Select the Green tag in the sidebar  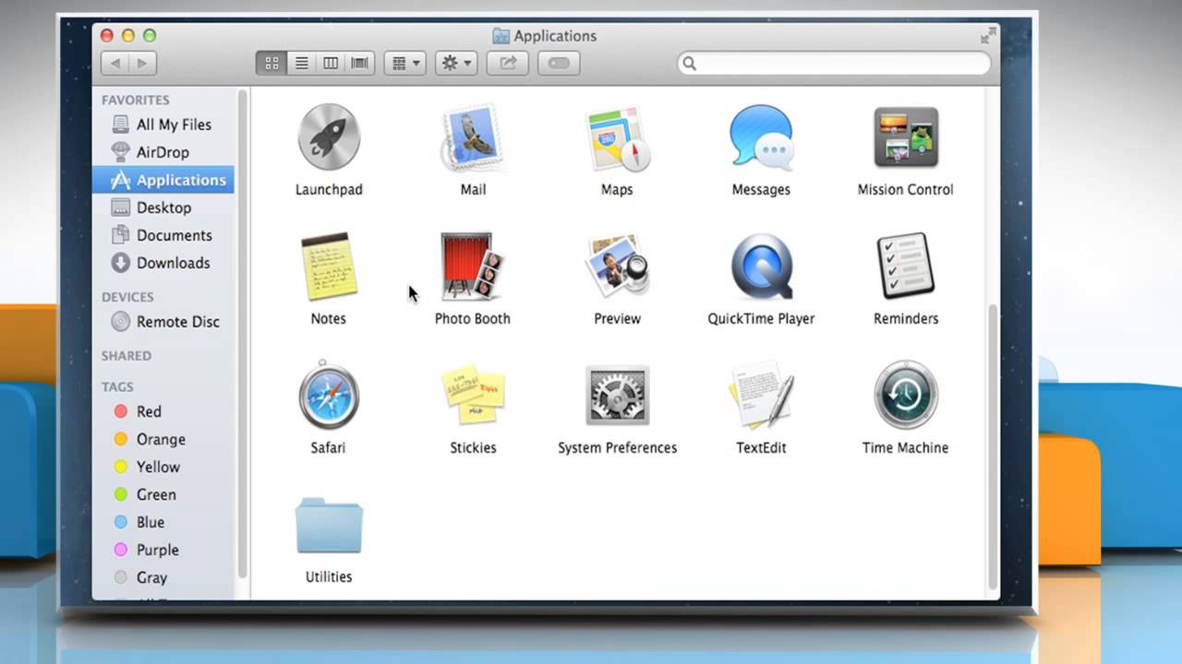(157, 494)
